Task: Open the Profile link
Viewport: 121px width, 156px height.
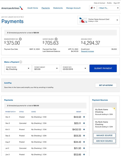Action: click(109, 3)
